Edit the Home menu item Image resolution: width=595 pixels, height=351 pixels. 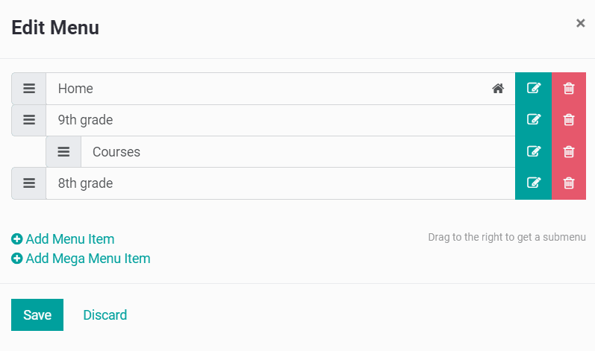pyautogui.click(x=533, y=89)
